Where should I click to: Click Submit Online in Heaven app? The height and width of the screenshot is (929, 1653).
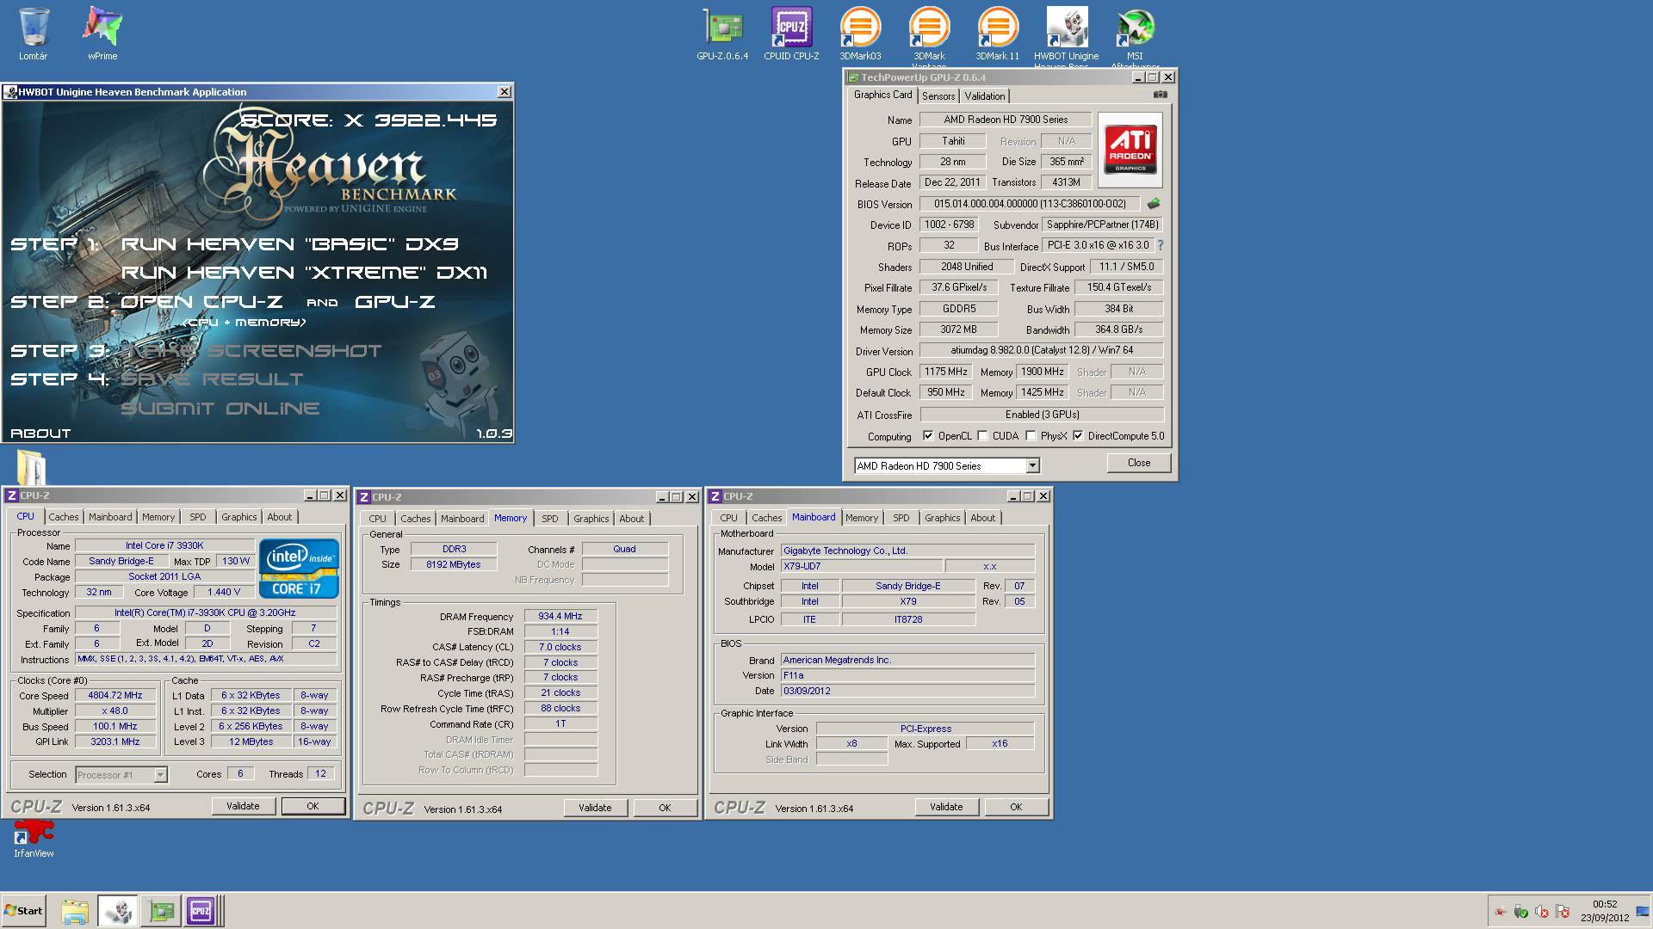coord(220,409)
